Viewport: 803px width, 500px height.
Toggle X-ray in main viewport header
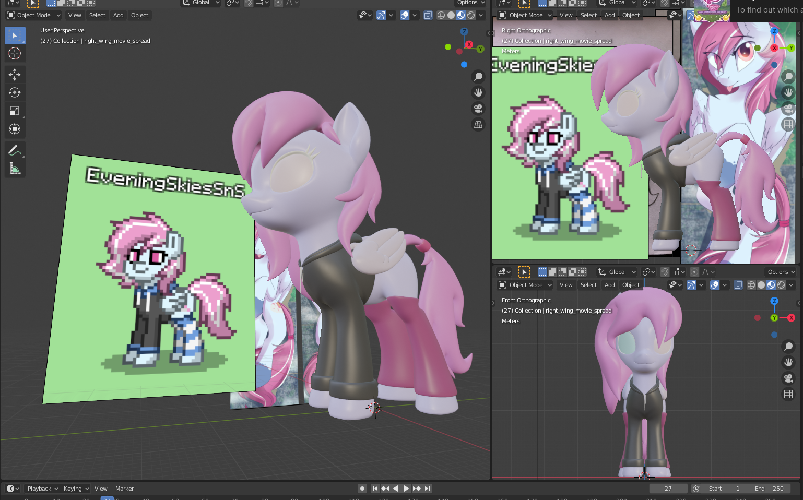click(x=428, y=15)
